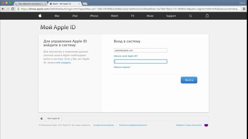Open a new tab with the new-tab button
Image resolution: width=248 pixels, height=139 pixels.
(x=85, y=3)
